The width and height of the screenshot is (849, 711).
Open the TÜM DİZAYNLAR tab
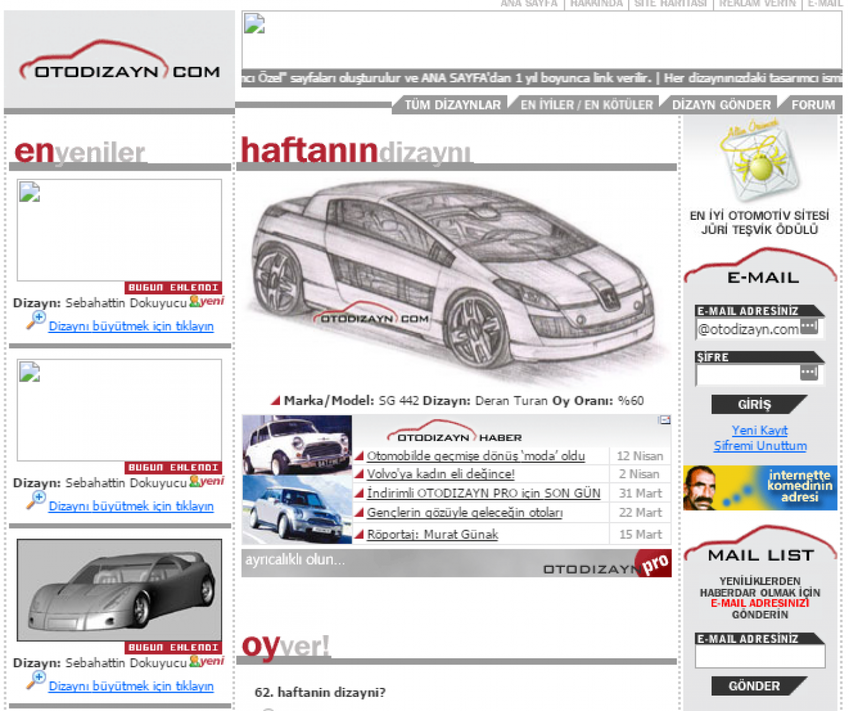452,105
